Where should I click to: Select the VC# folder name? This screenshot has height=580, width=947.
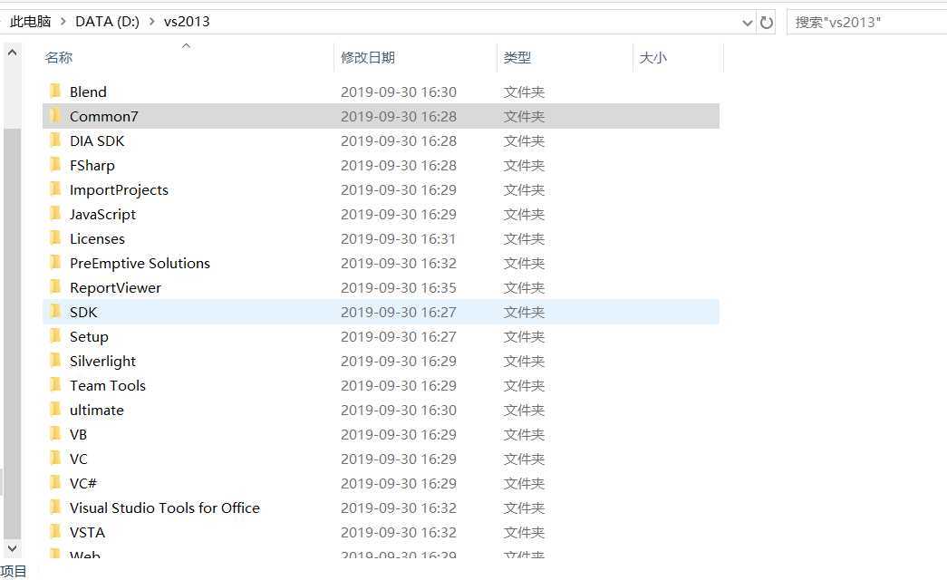click(83, 483)
